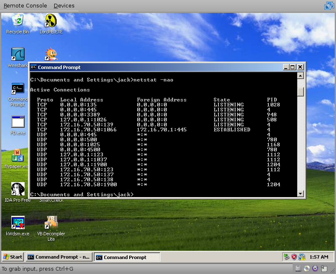
Task: Open the Recycle Bin desktop icon
Action: click(x=18, y=24)
